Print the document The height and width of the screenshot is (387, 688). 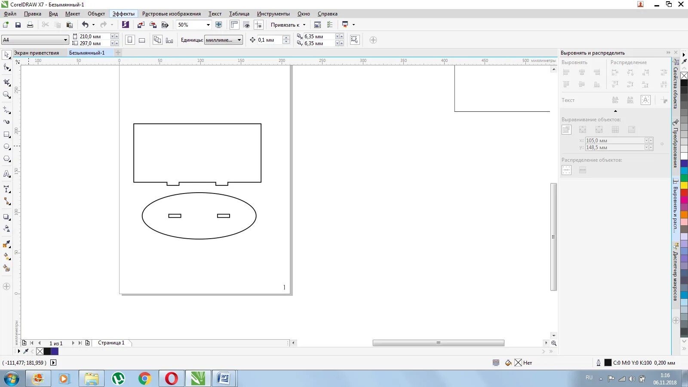pos(30,25)
